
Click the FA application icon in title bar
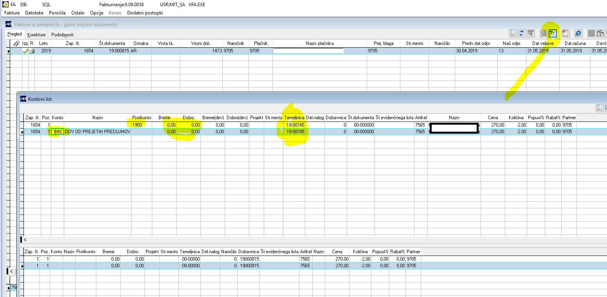tap(5, 5)
